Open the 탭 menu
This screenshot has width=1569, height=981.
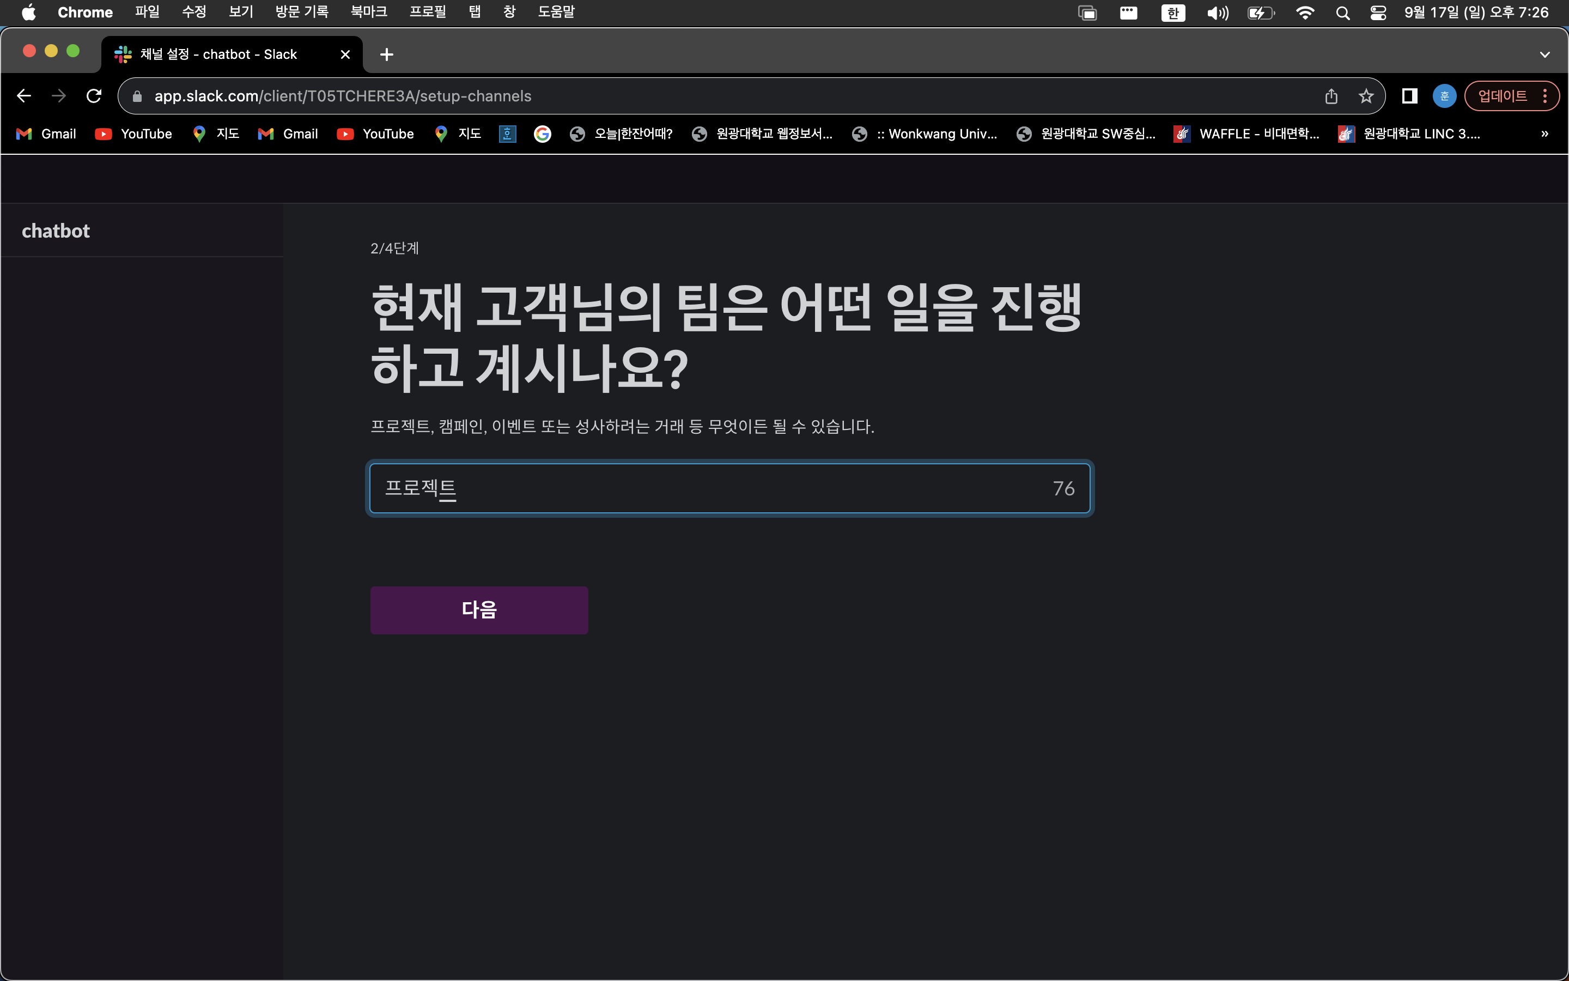tap(475, 13)
